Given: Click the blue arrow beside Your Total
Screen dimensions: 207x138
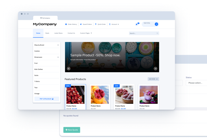Looking at the screenshot, I should [x=156, y=24].
